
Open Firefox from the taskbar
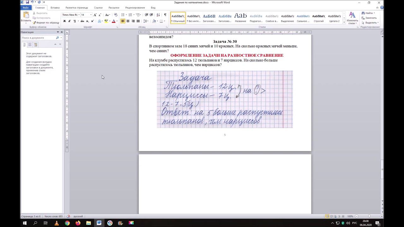tap(78, 223)
